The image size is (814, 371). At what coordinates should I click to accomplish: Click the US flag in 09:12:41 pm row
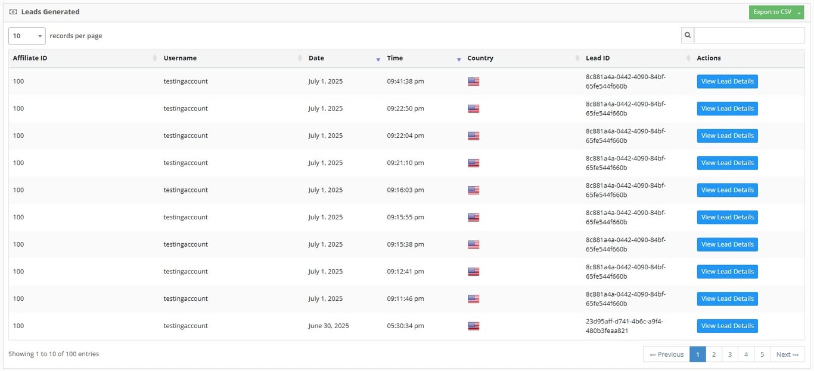(x=474, y=272)
